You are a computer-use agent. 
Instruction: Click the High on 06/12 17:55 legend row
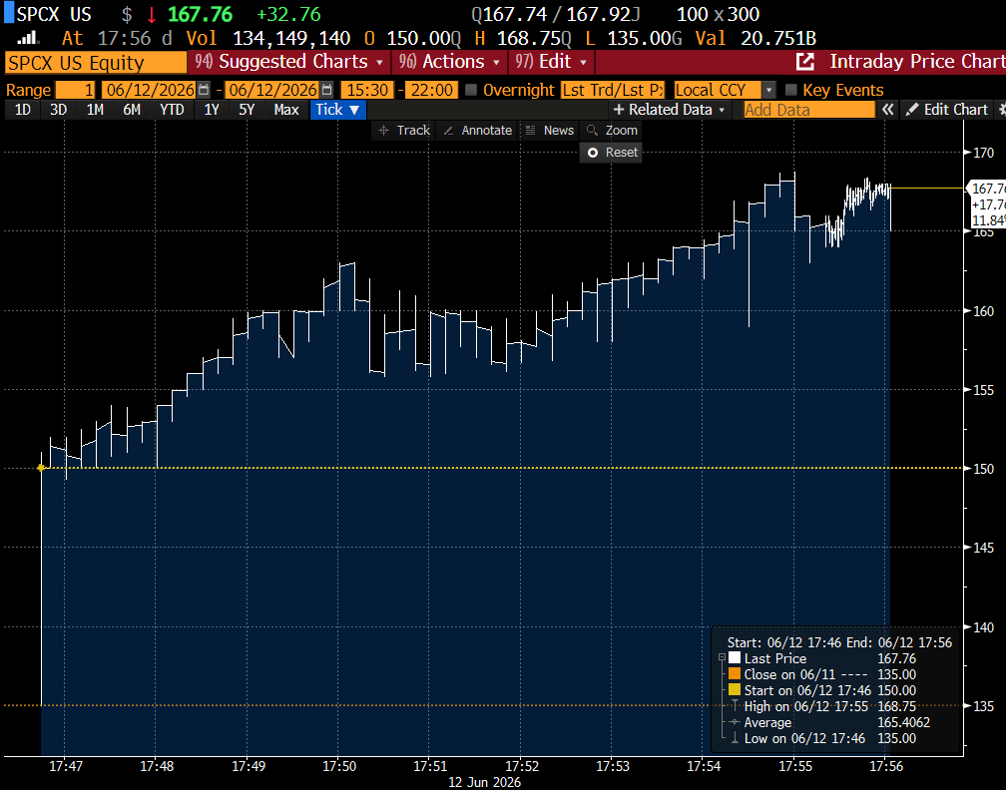tap(829, 706)
